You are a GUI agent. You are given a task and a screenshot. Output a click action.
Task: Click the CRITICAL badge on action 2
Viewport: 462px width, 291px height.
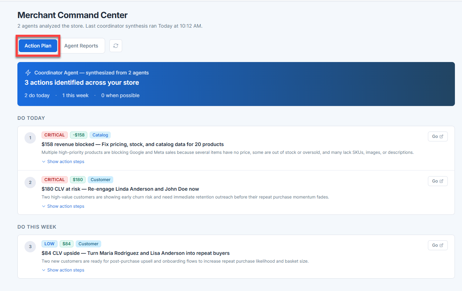click(55, 180)
